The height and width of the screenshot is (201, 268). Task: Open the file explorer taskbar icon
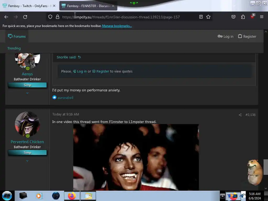[88, 196]
